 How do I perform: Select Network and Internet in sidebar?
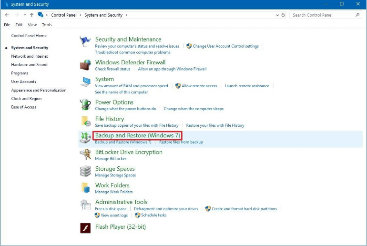pos(30,56)
